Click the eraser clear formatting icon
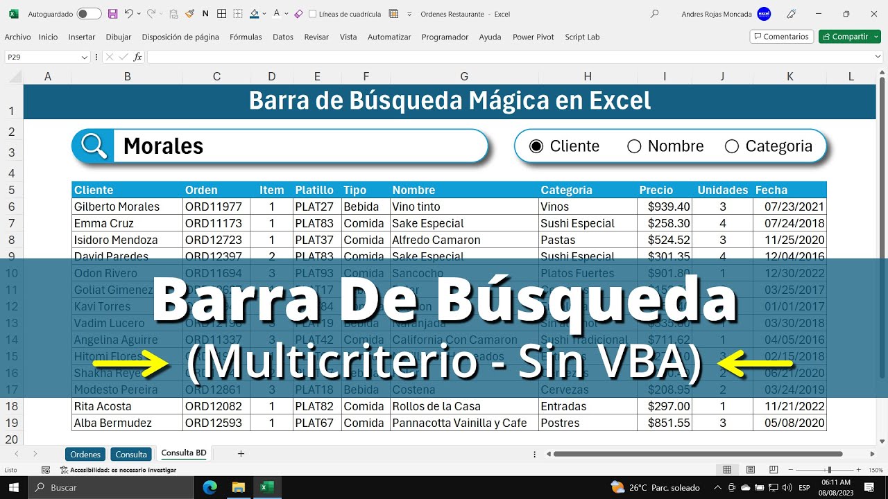888x499 pixels. click(x=298, y=14)
